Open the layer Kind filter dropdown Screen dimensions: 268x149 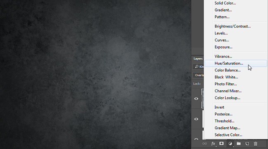[198, 66]
